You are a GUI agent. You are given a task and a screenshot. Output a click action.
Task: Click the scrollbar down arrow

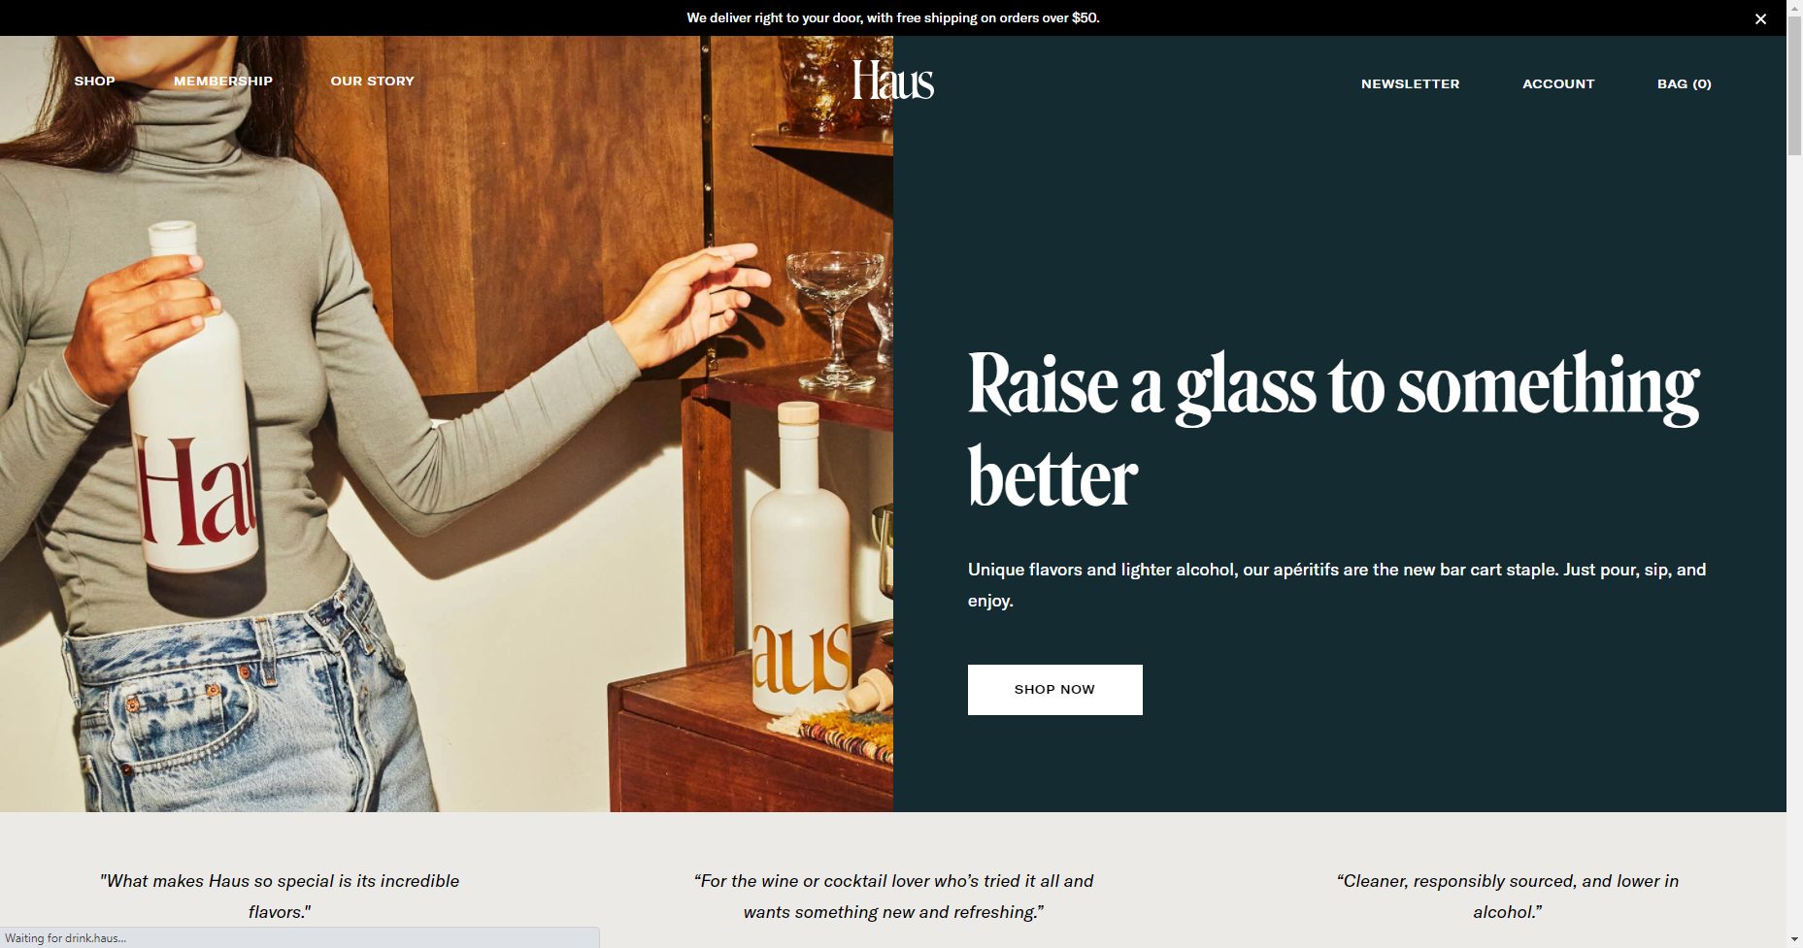[1794, 939]
